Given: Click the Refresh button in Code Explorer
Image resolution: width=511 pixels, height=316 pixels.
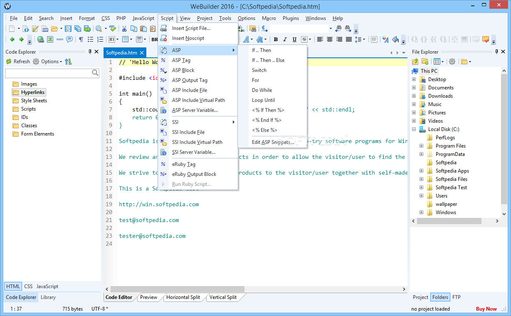Looking at the screenshot, I should 17,62.
